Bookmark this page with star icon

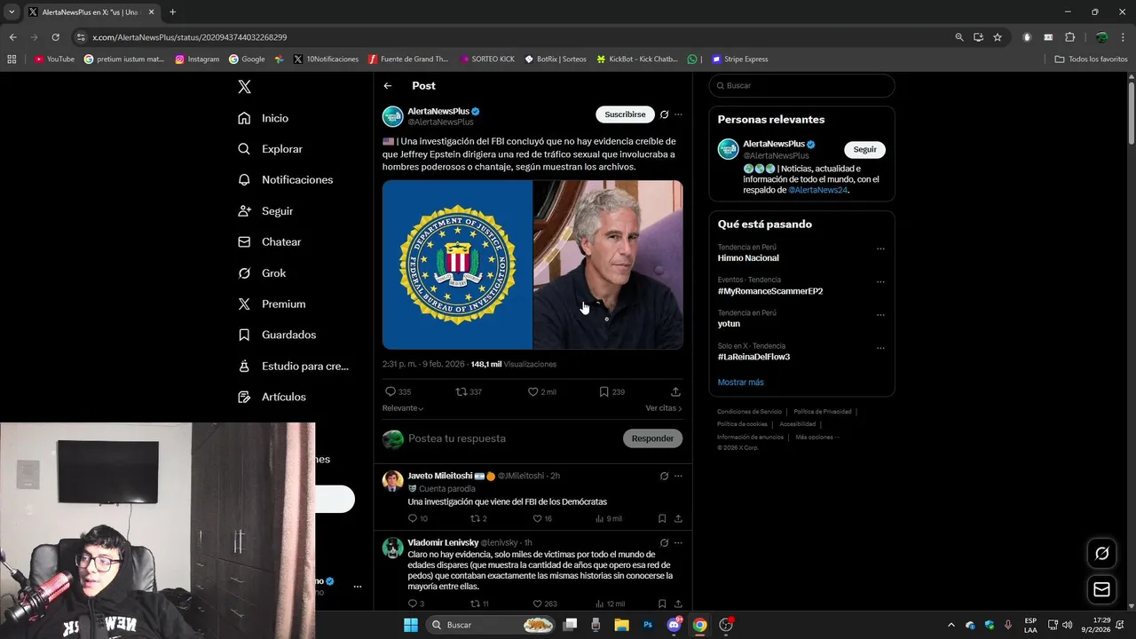(998, 37)
